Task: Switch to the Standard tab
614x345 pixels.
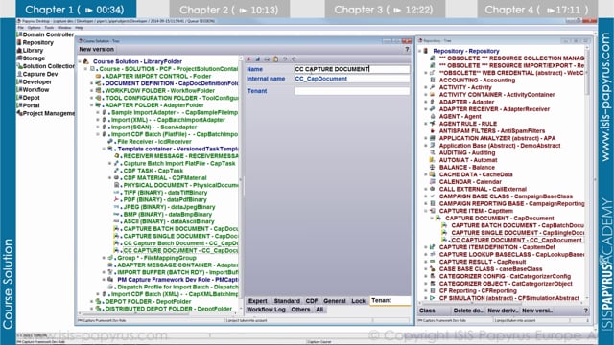Action: coord(287,300)
